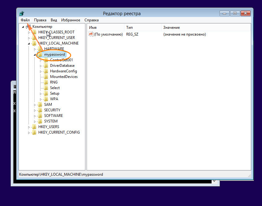Viewport: 262px width, 206px height.
Task: Select the HKEY_USERS key label
Action: click(x=49, y=127)
